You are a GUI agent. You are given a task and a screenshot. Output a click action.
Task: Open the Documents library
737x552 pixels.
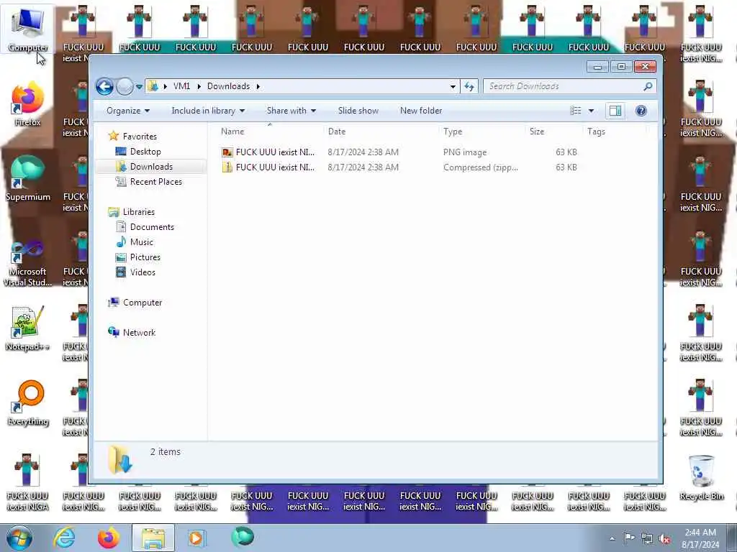[152, 227]
